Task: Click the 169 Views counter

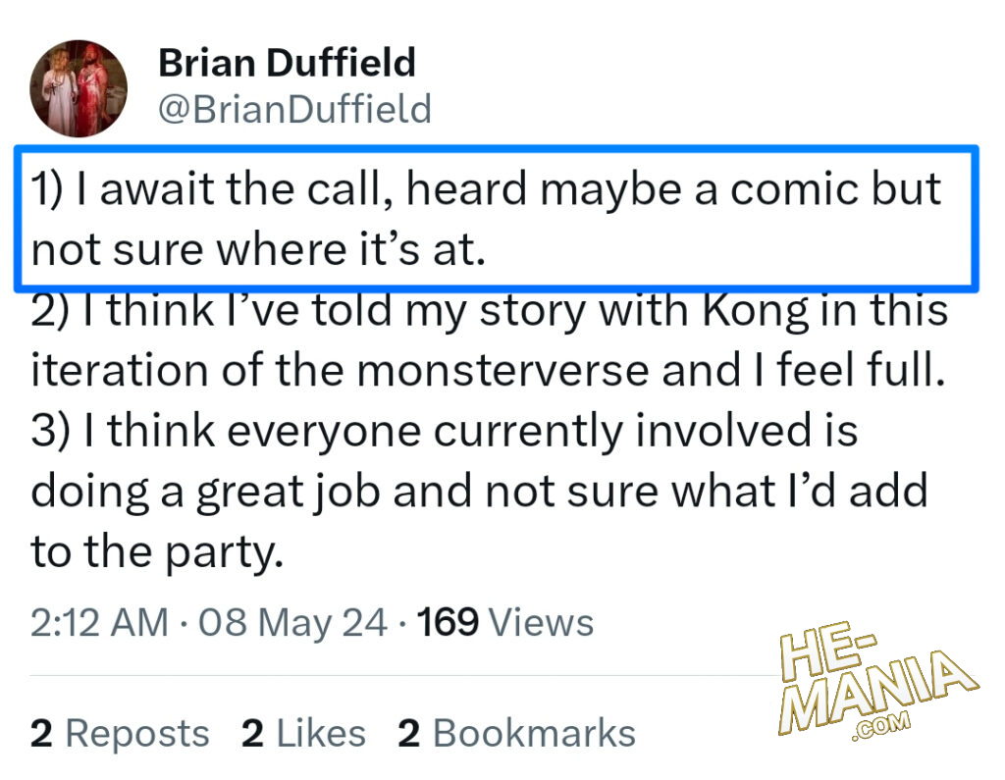Action: point(505,622)
